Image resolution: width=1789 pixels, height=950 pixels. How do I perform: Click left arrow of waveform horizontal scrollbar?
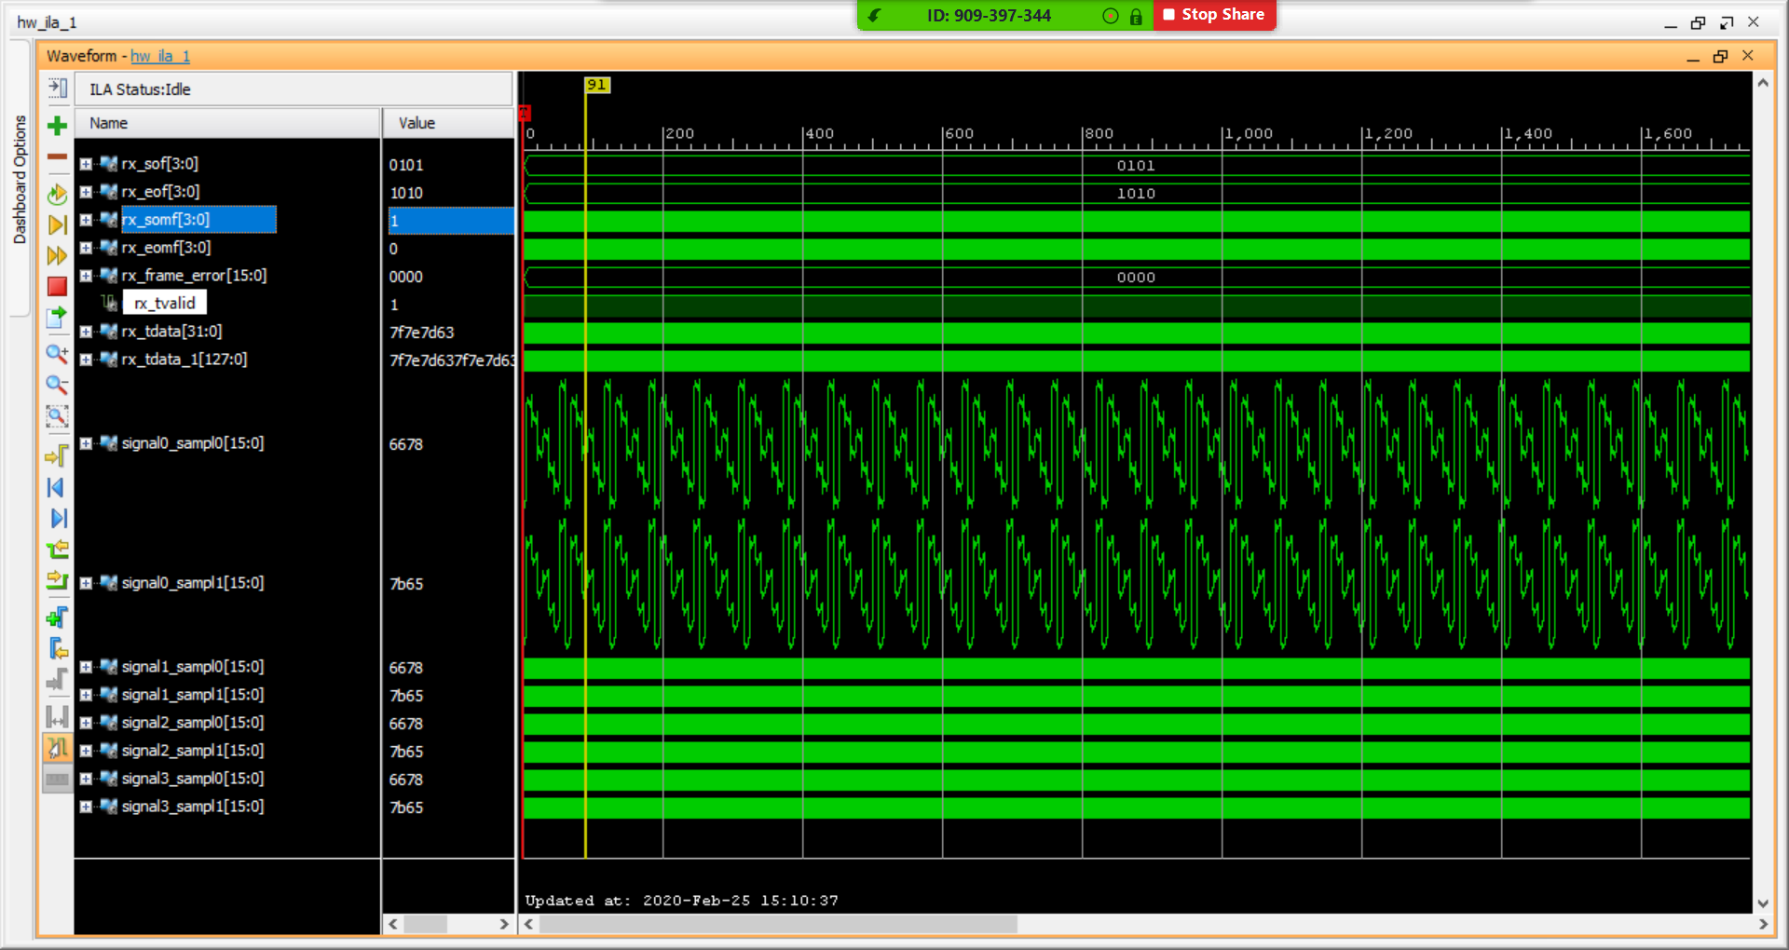coord(528,924)
